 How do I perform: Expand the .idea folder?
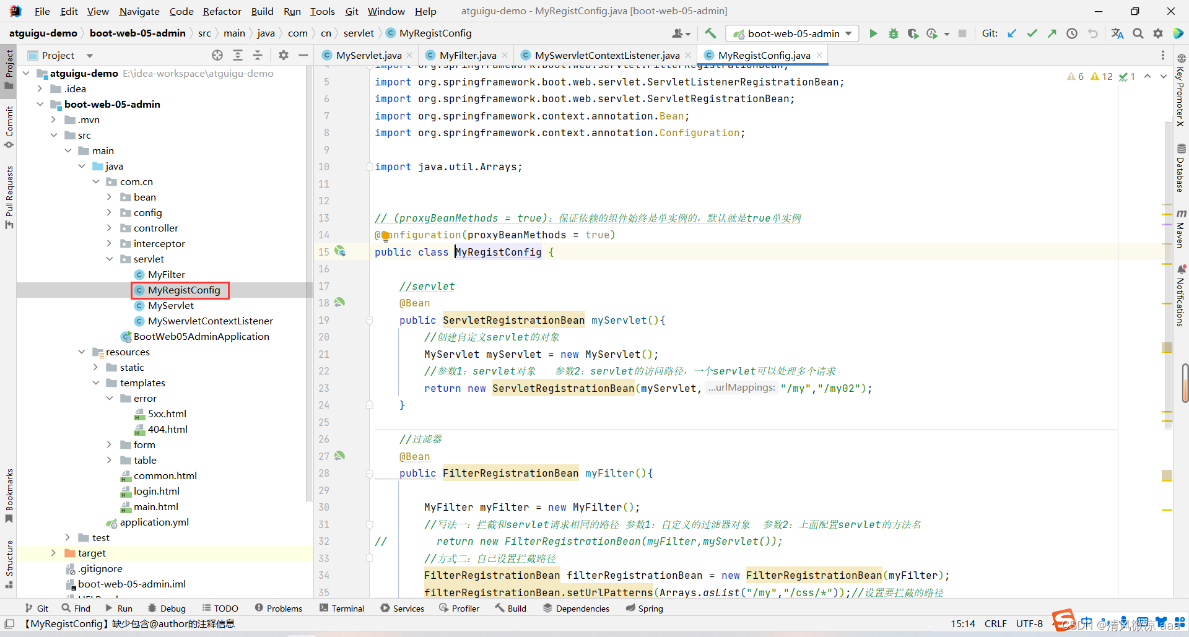pyautogui.click(x=40, y=89)
